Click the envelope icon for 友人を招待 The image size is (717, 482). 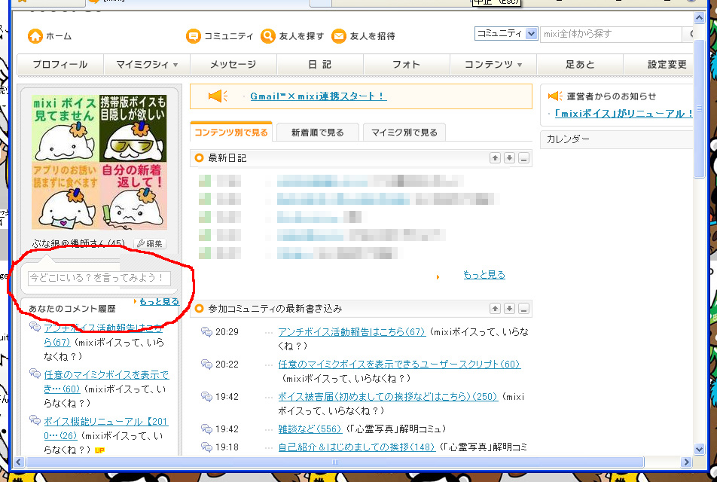click(338, 35)
